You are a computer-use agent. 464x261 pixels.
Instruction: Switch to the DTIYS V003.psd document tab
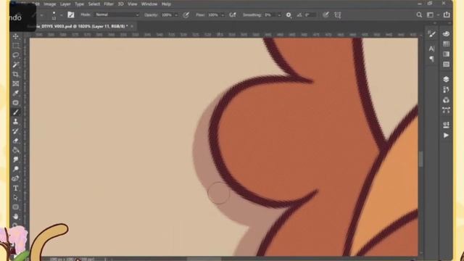pos(81,26)
